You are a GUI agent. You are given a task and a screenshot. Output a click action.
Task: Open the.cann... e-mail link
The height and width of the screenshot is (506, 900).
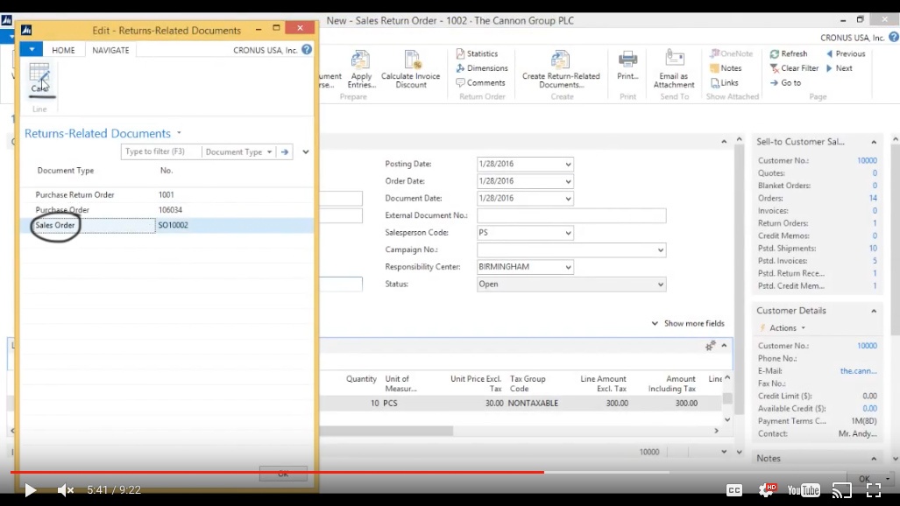tap(858, 370)
